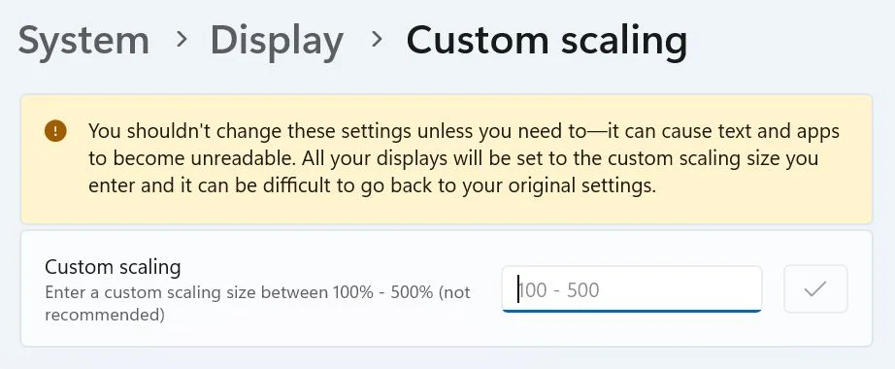
Task: Click the "to become unreadable" warning line
Action: point(453,158)
